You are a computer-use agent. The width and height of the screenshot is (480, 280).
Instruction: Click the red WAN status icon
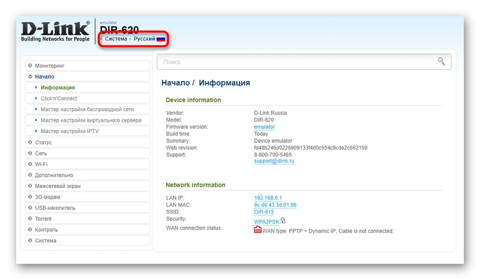tap(258, 230)
